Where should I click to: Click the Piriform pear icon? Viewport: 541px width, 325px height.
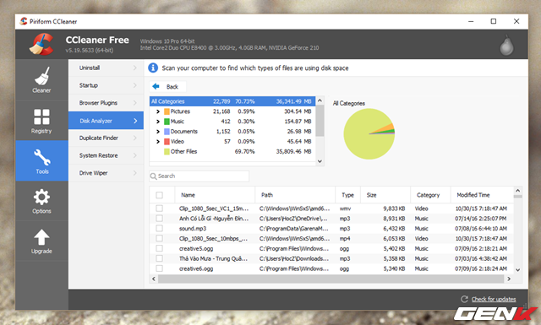[506, 45]
